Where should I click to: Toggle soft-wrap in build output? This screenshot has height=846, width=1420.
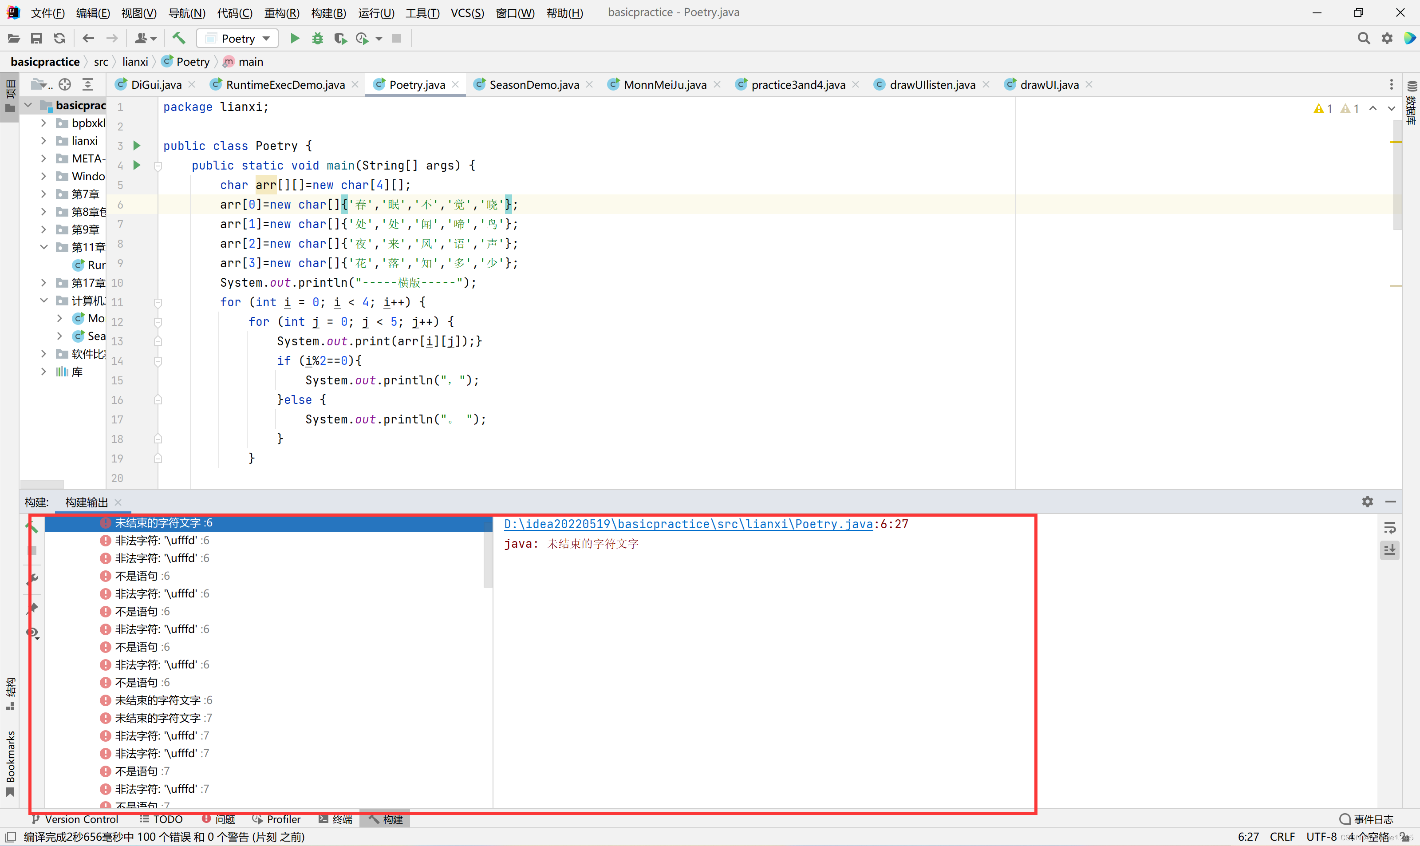pos(1390,528)
